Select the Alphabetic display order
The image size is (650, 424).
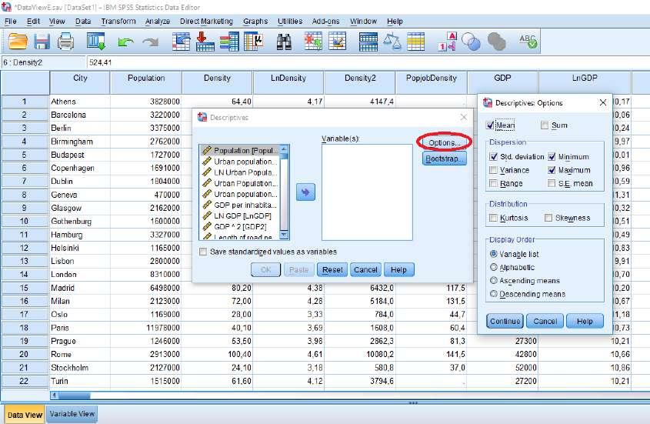point(494,267)
